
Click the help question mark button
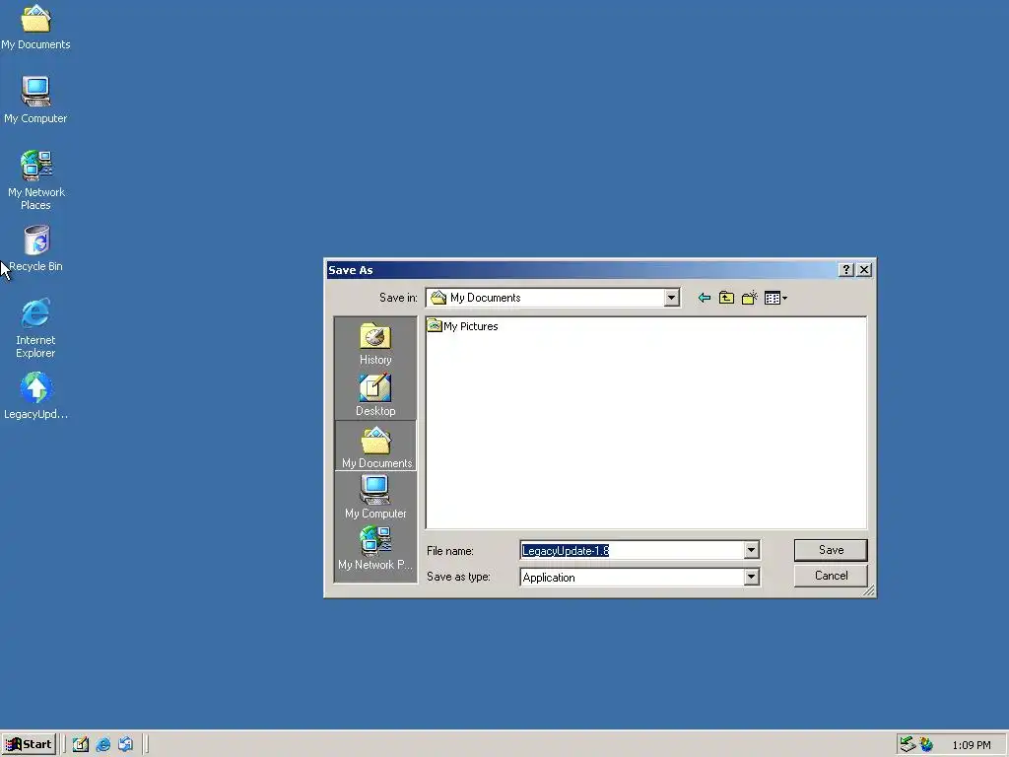846,270
